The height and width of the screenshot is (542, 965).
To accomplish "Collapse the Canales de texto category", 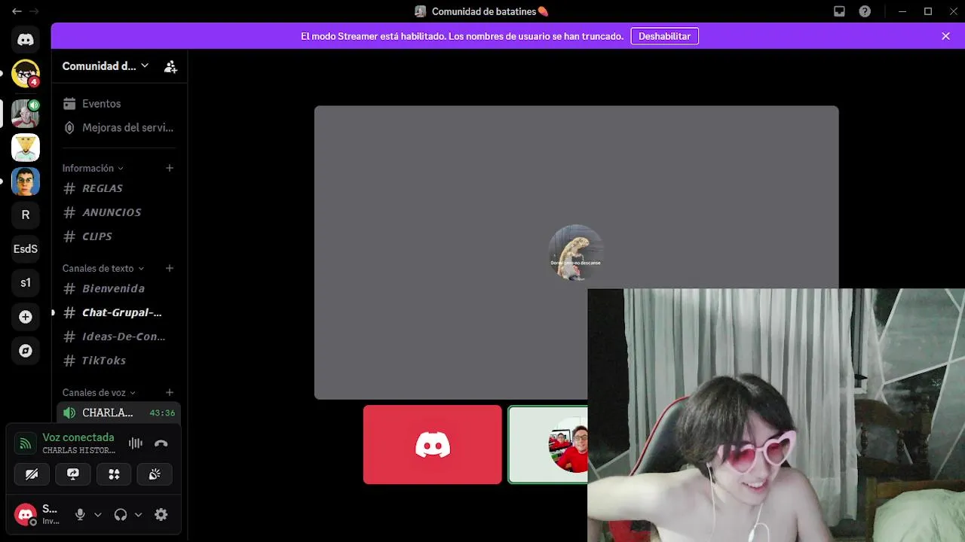I will [103, 268].
